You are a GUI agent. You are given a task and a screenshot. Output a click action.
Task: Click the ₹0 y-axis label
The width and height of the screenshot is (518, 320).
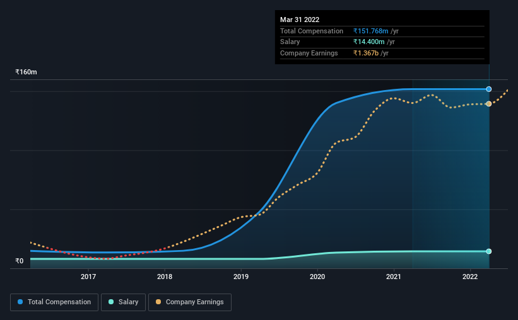[20, 261]
